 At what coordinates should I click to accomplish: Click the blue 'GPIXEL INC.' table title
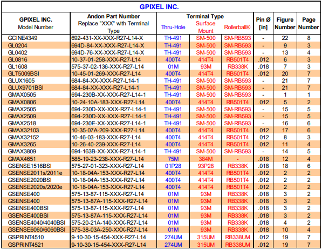click(159, 7)
